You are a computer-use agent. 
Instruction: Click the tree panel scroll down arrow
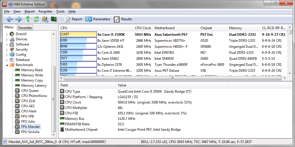click(x=54, y=135)
